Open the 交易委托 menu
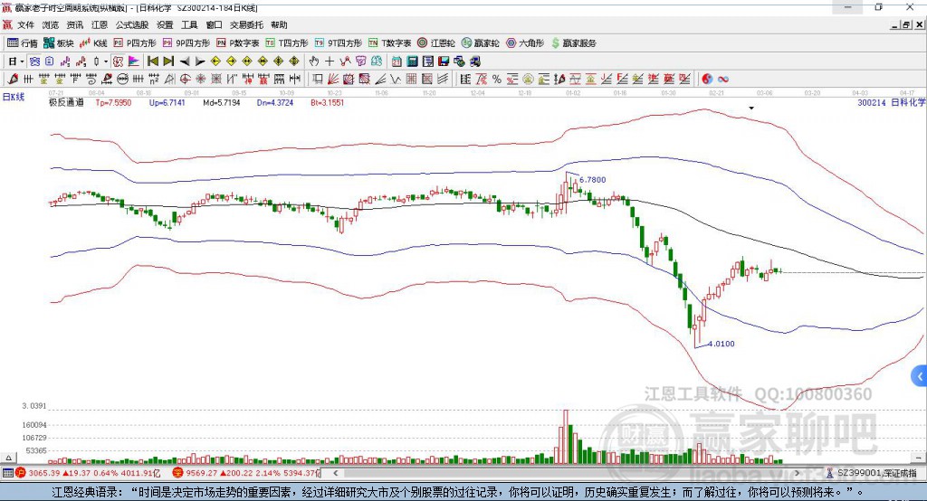The height and width of the screenshot is (501, 927). 246,24
